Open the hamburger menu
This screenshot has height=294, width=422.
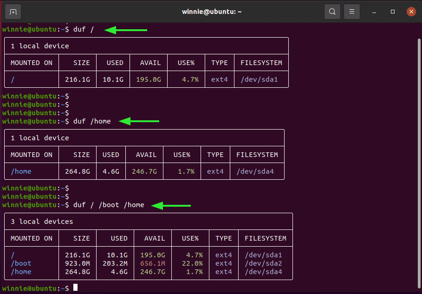click(x=352, y=12)
